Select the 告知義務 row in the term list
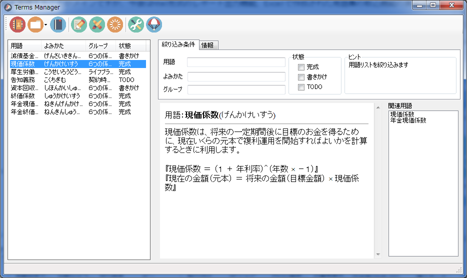The image size is (467, 278). (x=22, y=80)
